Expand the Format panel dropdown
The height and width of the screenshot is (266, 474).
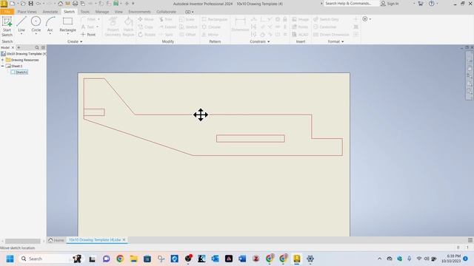[336, 41]
